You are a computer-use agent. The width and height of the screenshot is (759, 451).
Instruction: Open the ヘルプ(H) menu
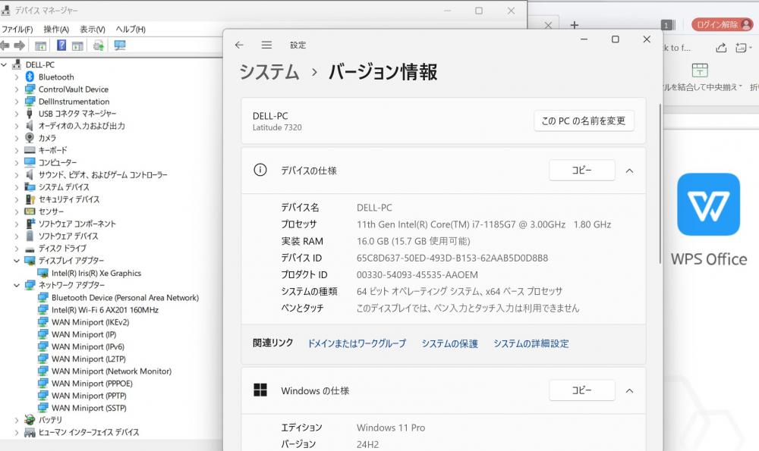[x=131, y=30]
